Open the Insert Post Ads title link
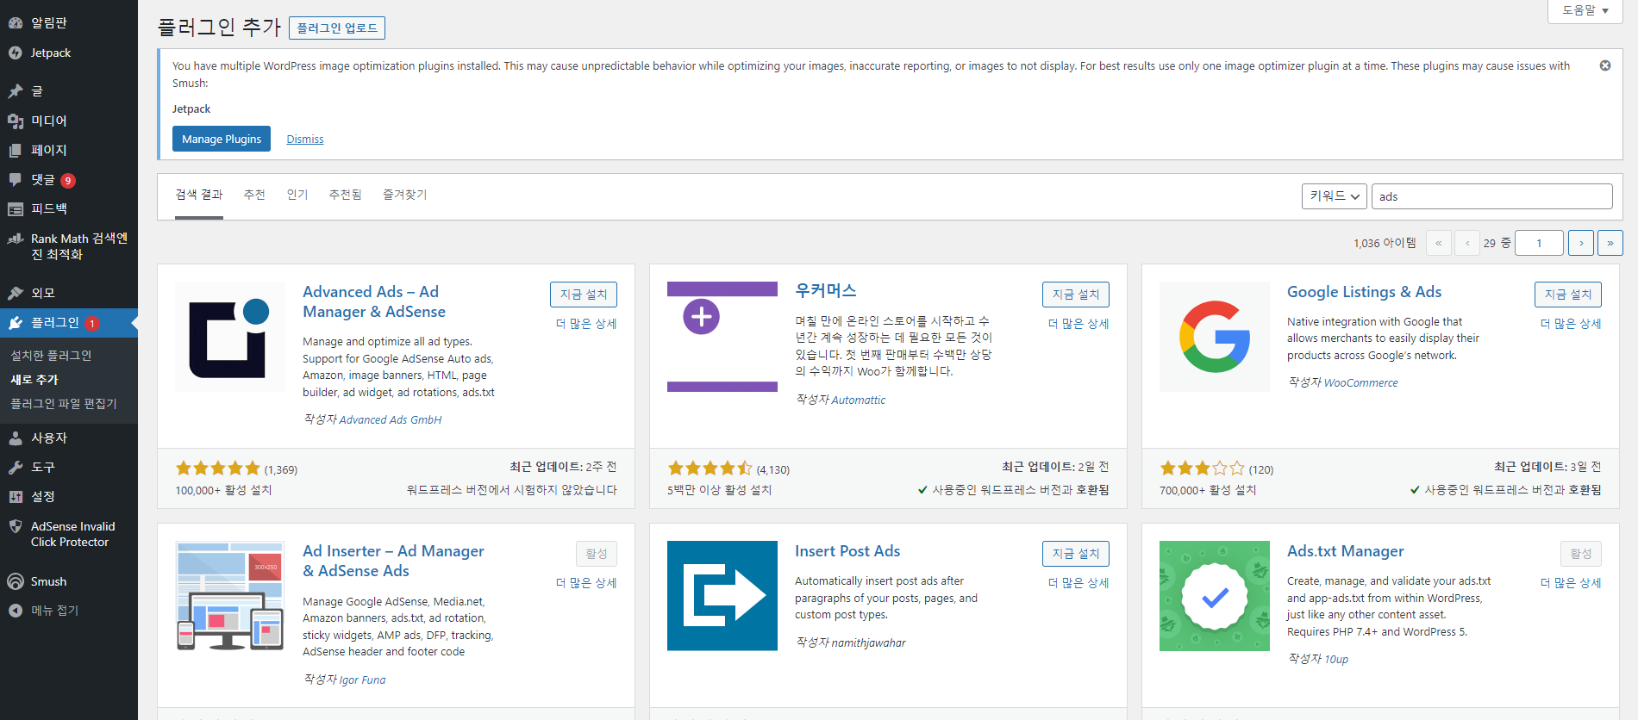This screenshot has height=720, width=1638. (847, 551)
